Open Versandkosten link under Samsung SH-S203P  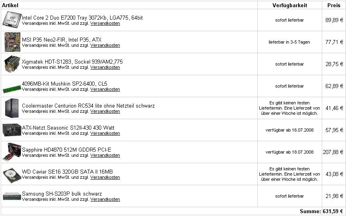coord(105,200)
